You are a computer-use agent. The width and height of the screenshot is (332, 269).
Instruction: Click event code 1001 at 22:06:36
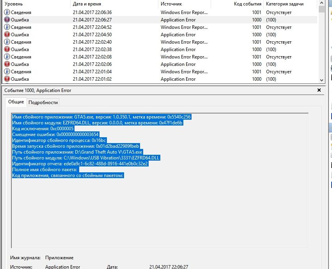pos(257,12)
